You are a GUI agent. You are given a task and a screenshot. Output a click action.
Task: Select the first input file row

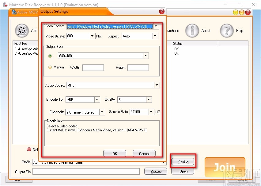click(26, 49)
